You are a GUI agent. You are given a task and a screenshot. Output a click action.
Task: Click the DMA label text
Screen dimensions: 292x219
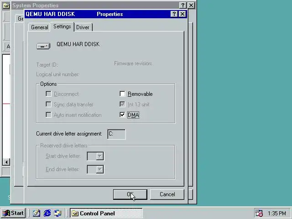point(133,115)
